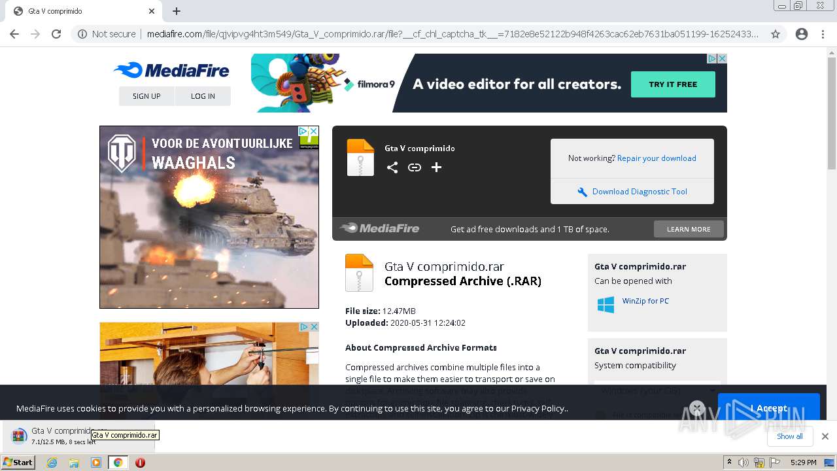This screenshot has width=837, height=471.
Task: Click the LOG IN button
Action: pos(203,96)
